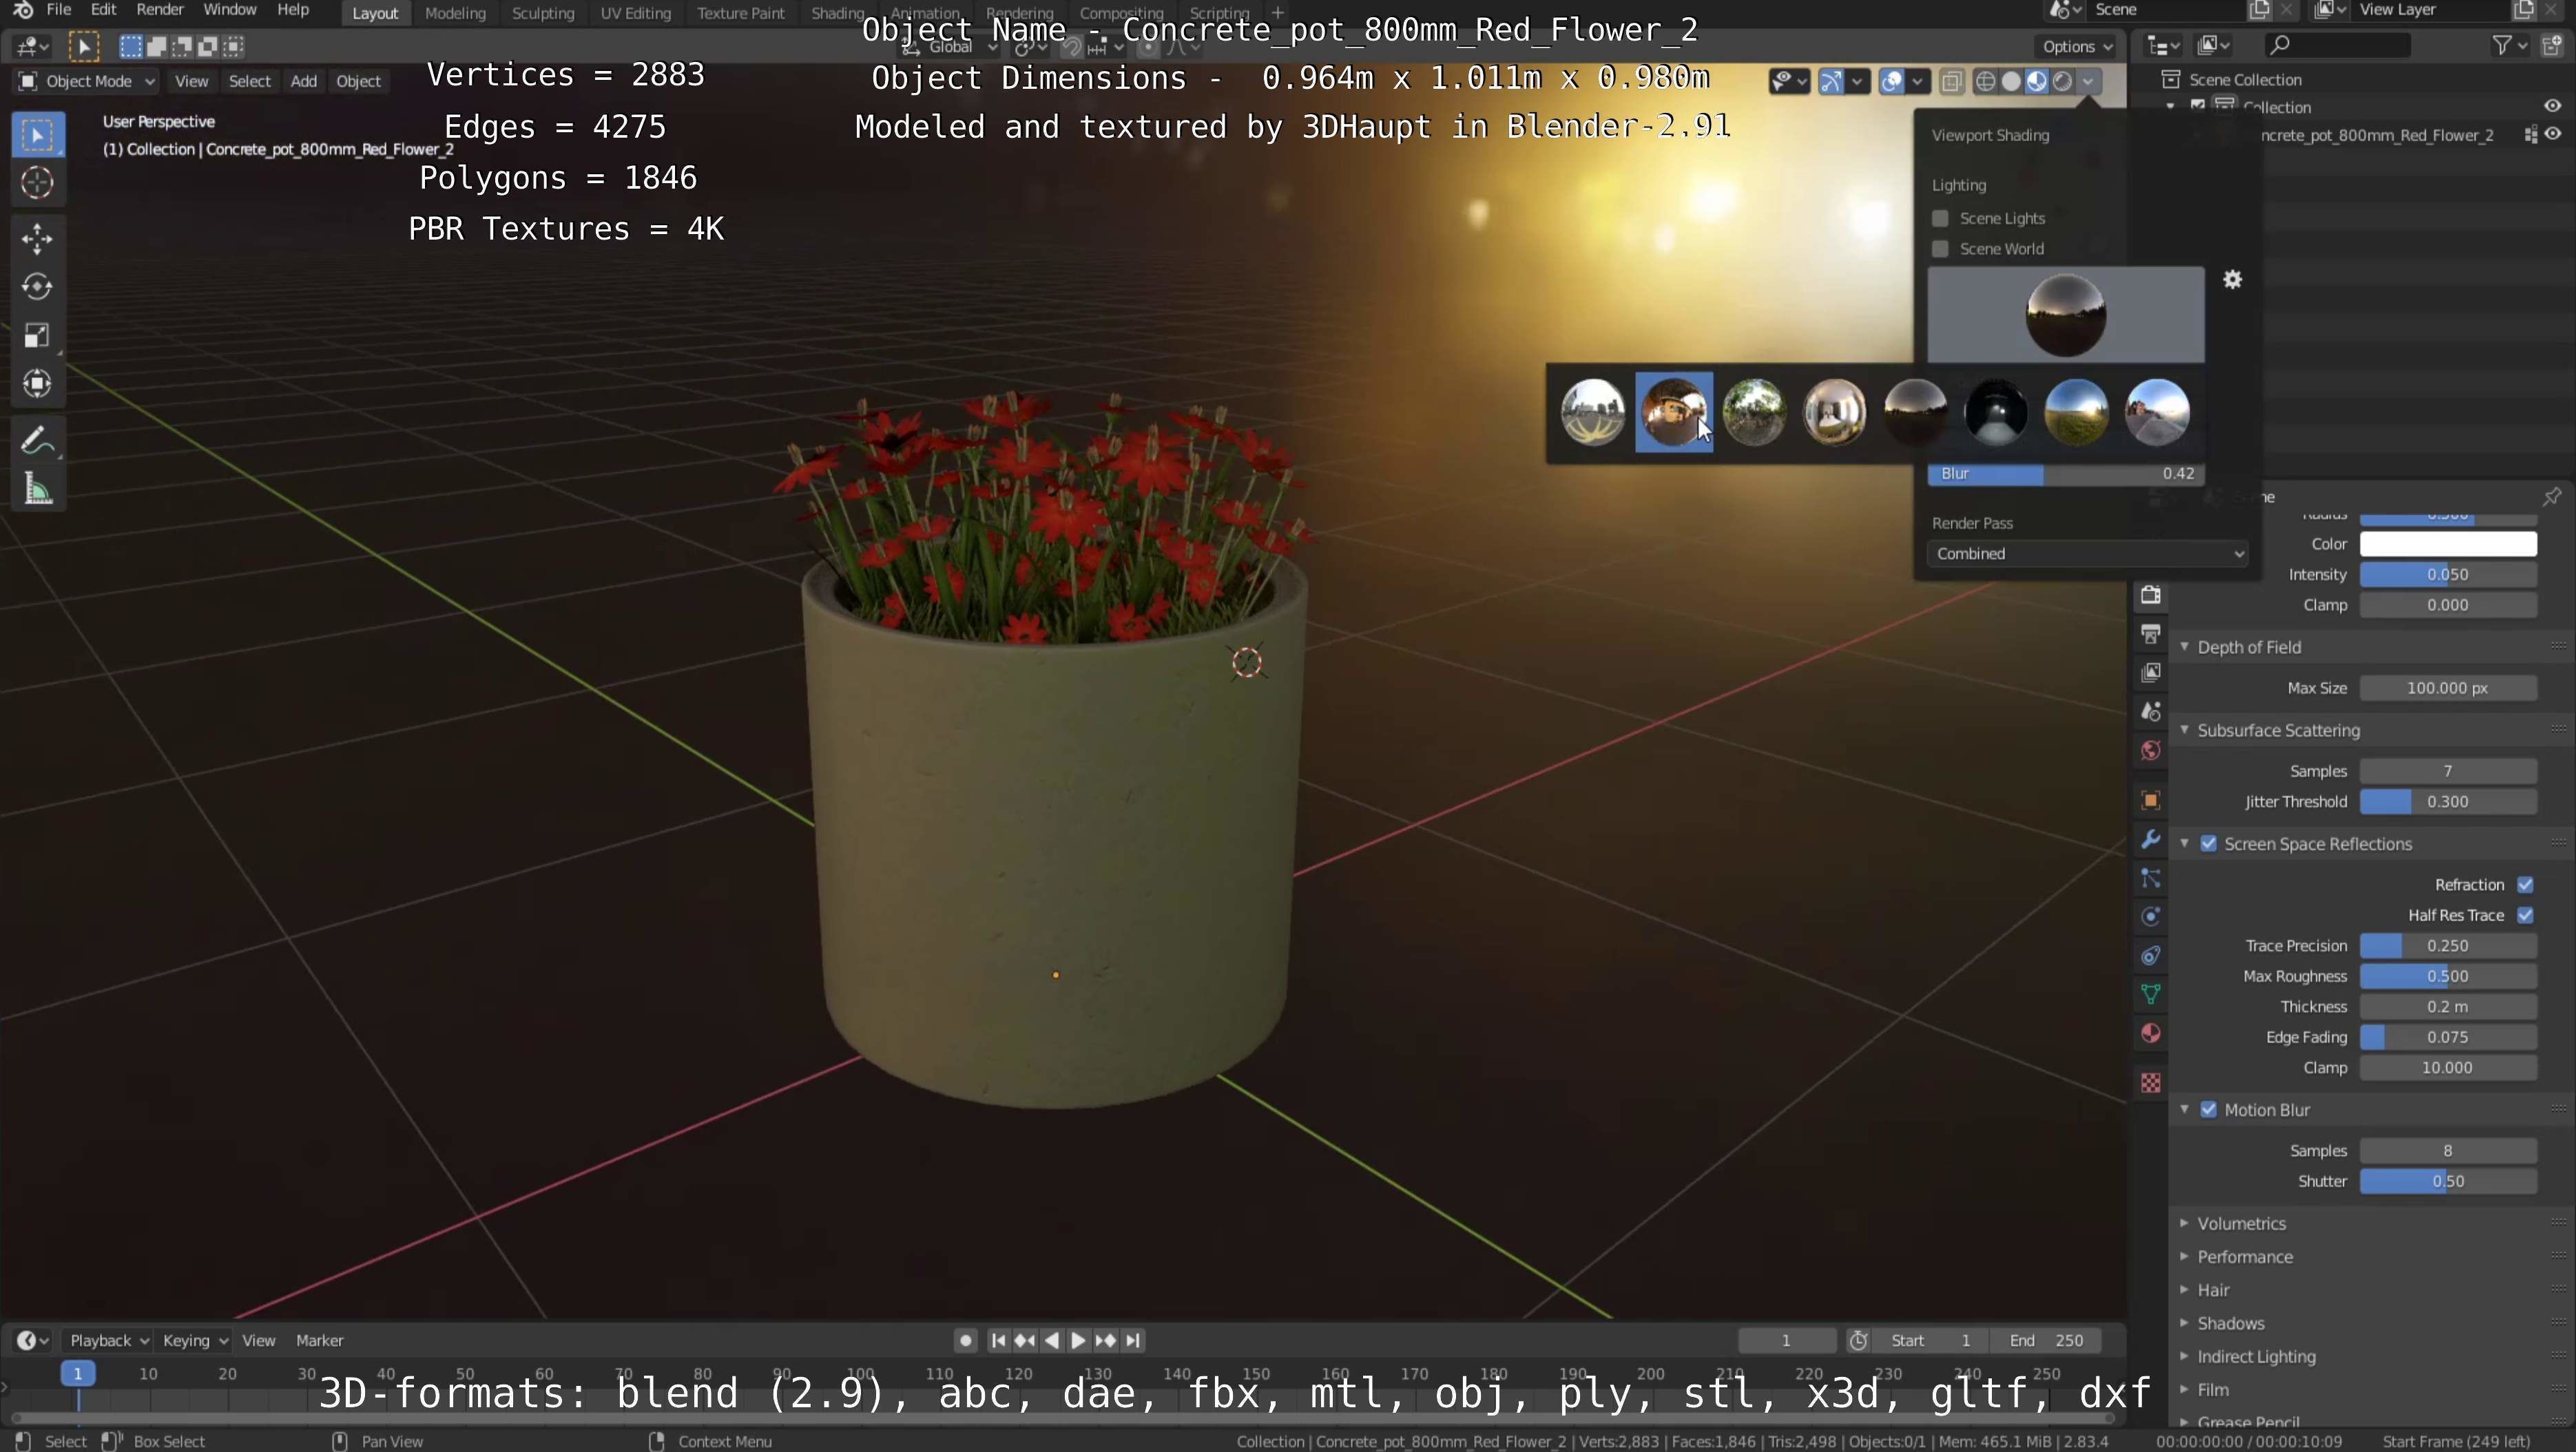Open World properties tab icon
Viewport: 2576px width, 1452px height.
(x=2151, y=750)
